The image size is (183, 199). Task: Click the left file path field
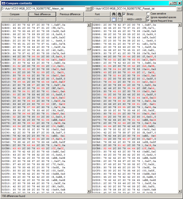pos(43,9)
